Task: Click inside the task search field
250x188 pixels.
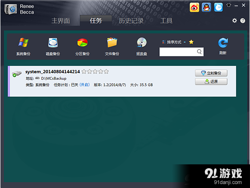Action: (178, 52)
